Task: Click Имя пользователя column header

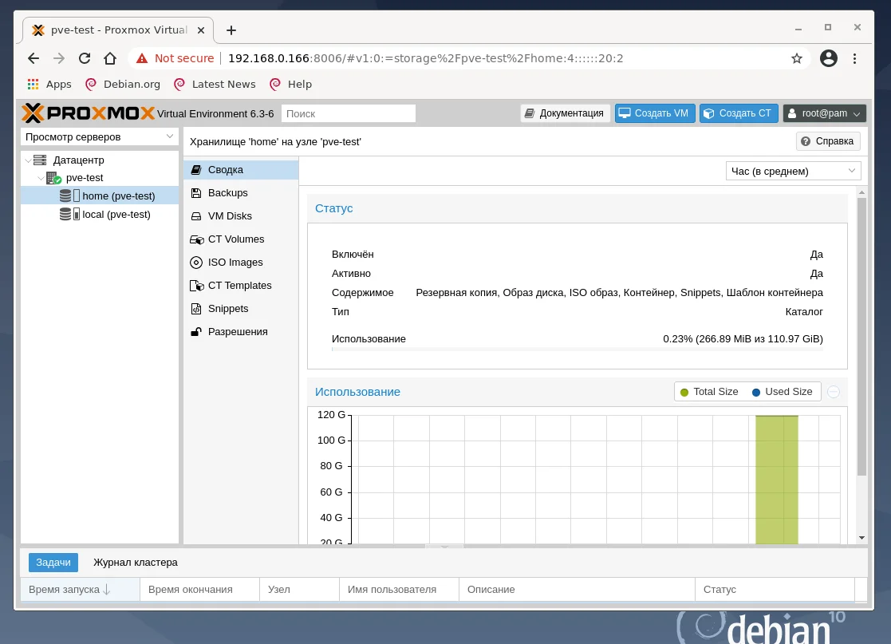Action: (x=399, y=590)
